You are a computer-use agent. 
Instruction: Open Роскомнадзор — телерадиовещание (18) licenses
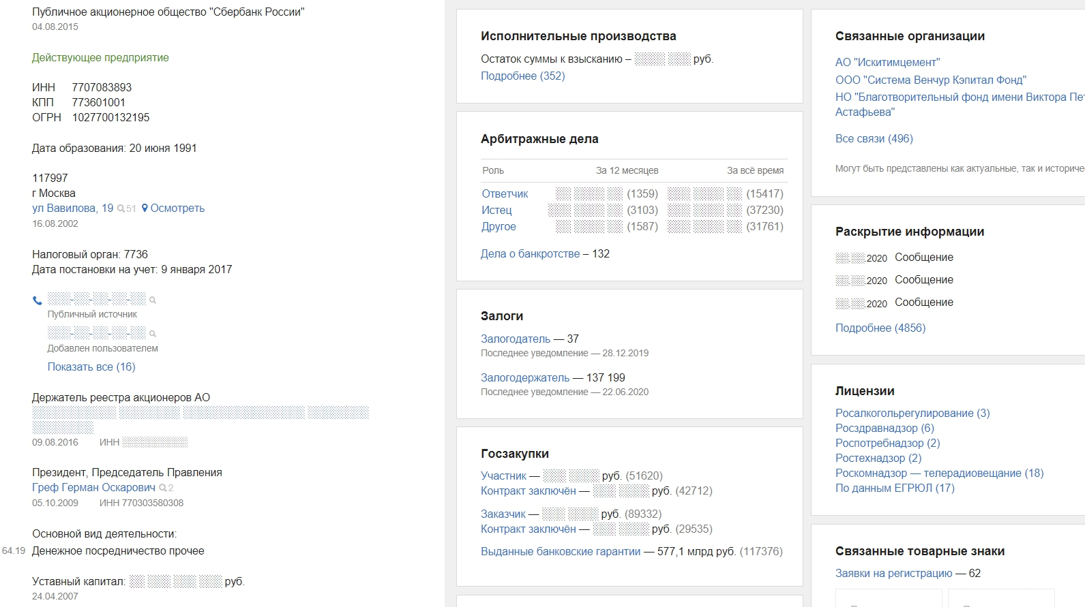coord(940,473)
